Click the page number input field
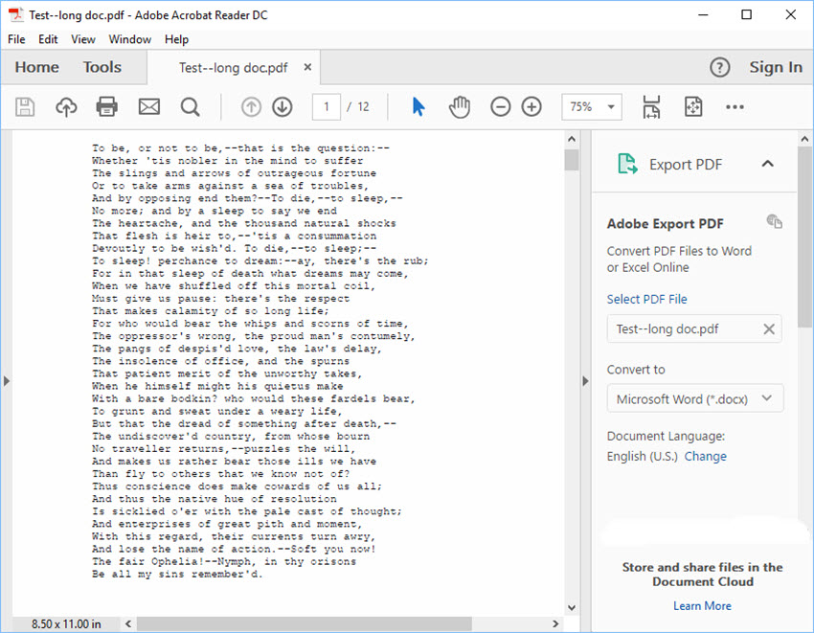This screenshot has height=633, width=814. pyautogui.click(x=327, y=106)
